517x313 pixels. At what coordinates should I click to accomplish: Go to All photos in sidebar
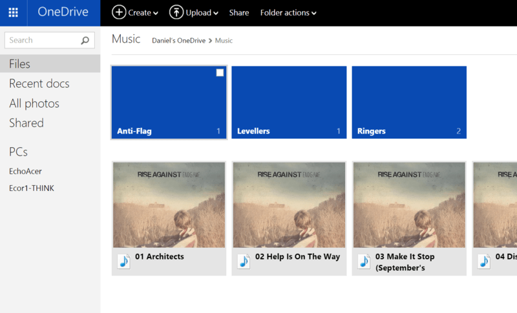pos(34,103)
